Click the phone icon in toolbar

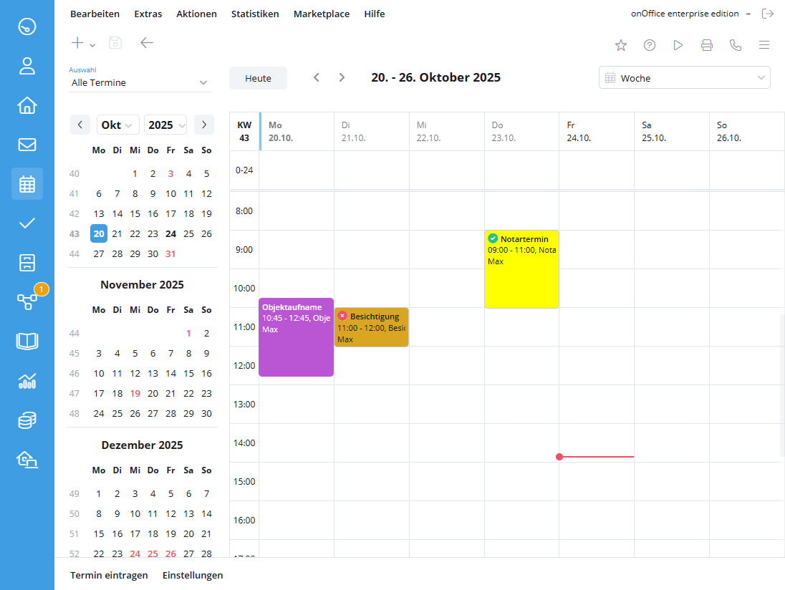click(736, 45)
